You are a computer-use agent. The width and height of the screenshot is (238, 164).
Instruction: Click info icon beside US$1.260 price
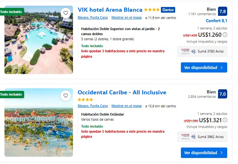coord(225,35)
